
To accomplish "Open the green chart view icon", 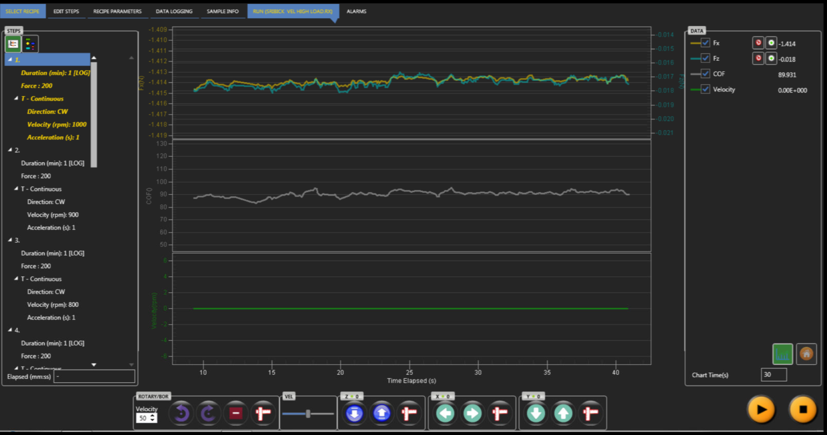I will 782,354.
